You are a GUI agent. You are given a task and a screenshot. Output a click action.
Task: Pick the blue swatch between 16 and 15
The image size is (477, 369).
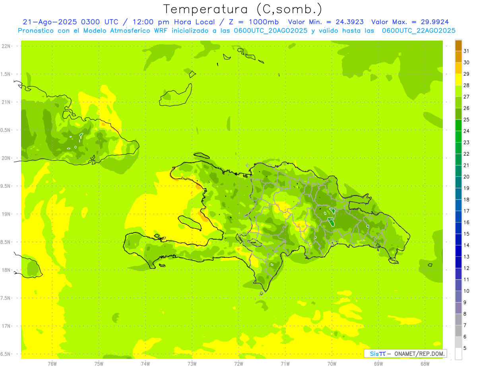point(458,228)
